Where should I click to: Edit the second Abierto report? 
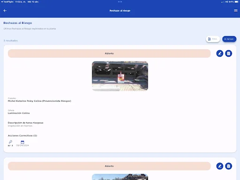[220, 166]
